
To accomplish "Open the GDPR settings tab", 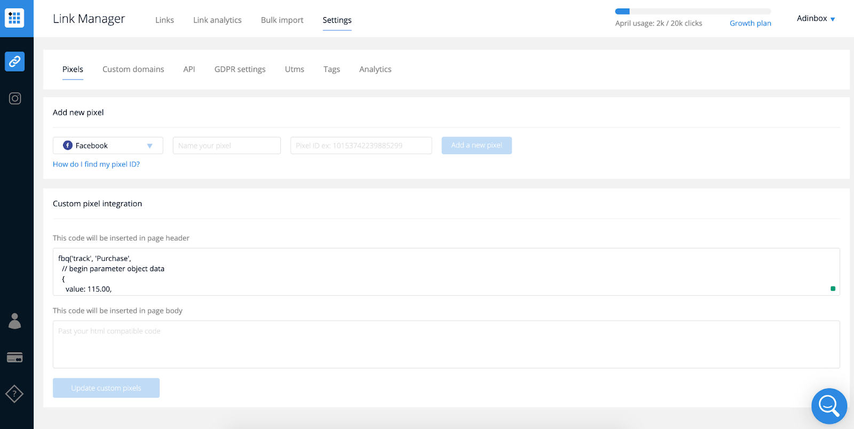I will pyautogui.click(x=240, y=69).
